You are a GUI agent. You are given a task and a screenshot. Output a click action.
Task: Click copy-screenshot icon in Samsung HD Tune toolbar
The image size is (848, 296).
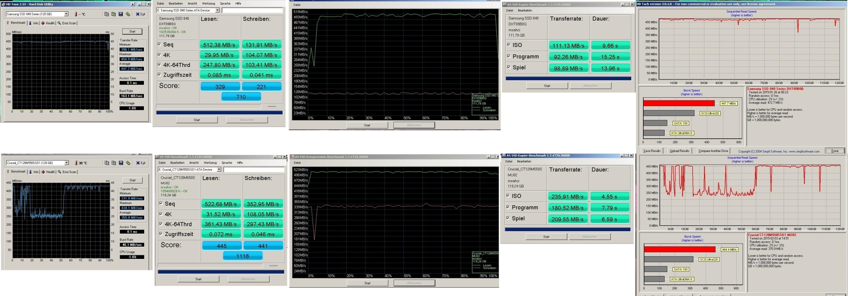pos(113,14)
